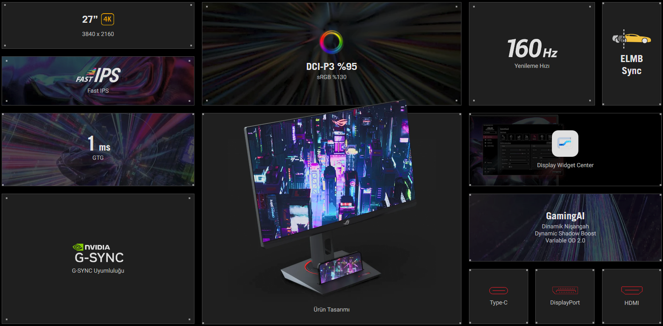
Task: Click the HDMI connector icon
Action: [x=631, y=290]
